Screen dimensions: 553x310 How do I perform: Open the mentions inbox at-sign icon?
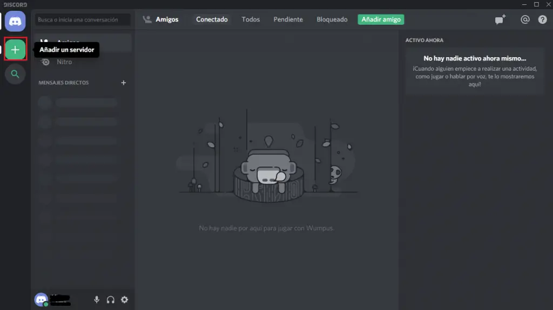tap(525, 20)
